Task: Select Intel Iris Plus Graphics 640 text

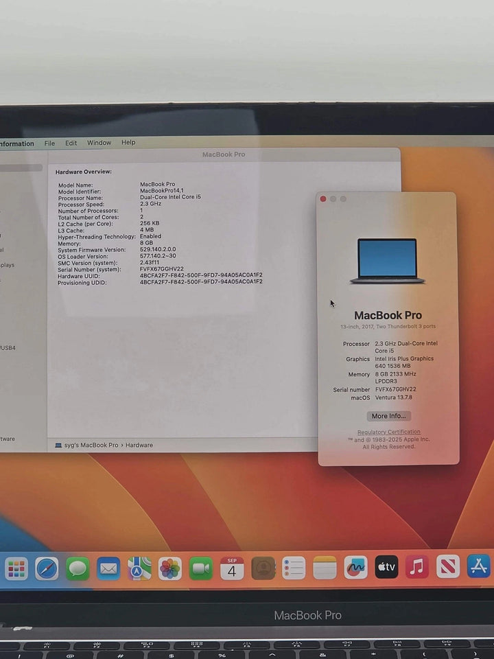Action: click(404, 362)
